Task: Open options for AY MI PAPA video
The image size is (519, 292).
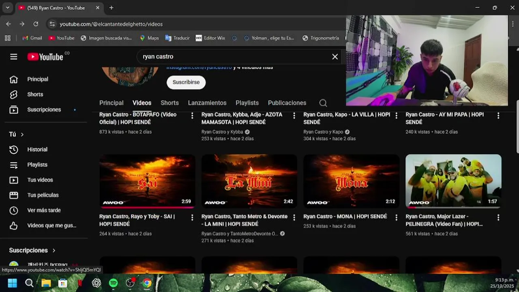Action: pyautogui.click(x=498, y=116)
